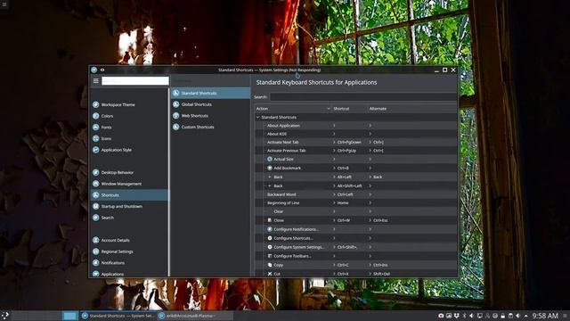Click the System Settings taskbar entry
The width and height of the screenshot is (570, 321).
[x=118, y=316]
